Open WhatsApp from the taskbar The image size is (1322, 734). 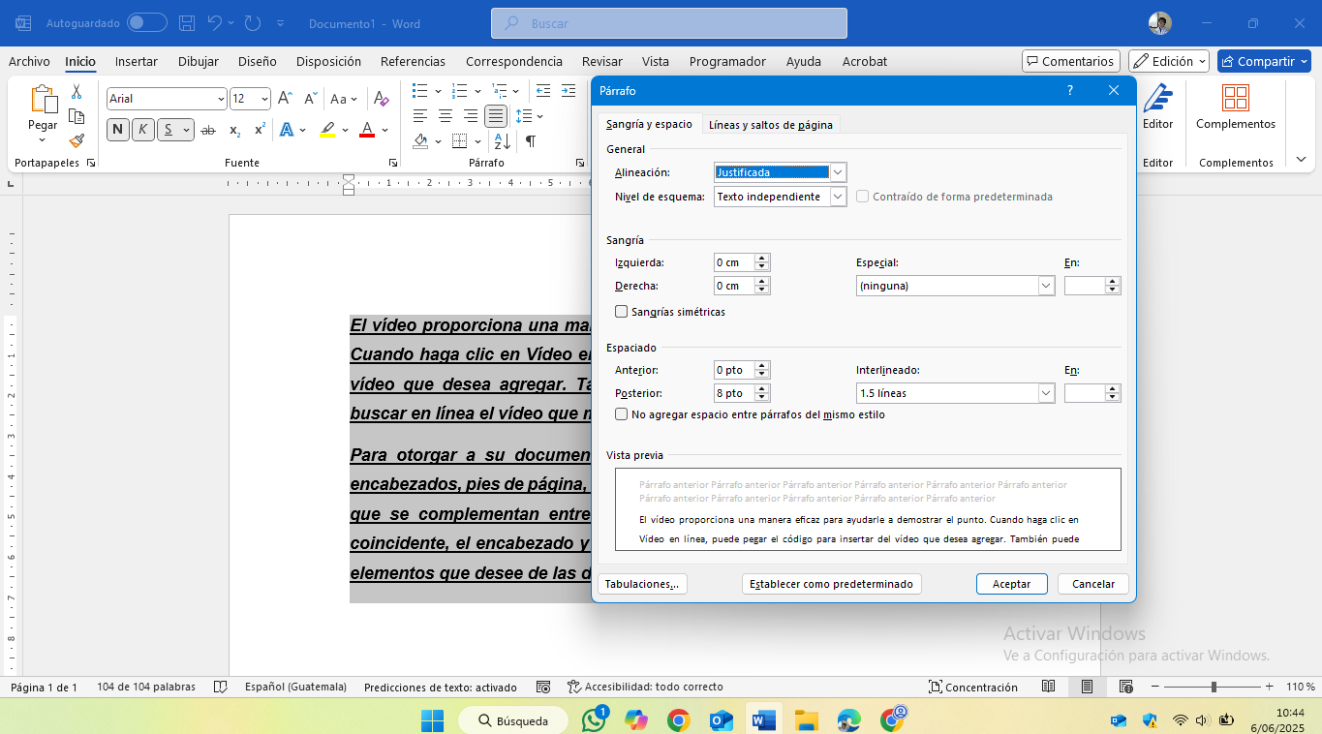point(595,719)
